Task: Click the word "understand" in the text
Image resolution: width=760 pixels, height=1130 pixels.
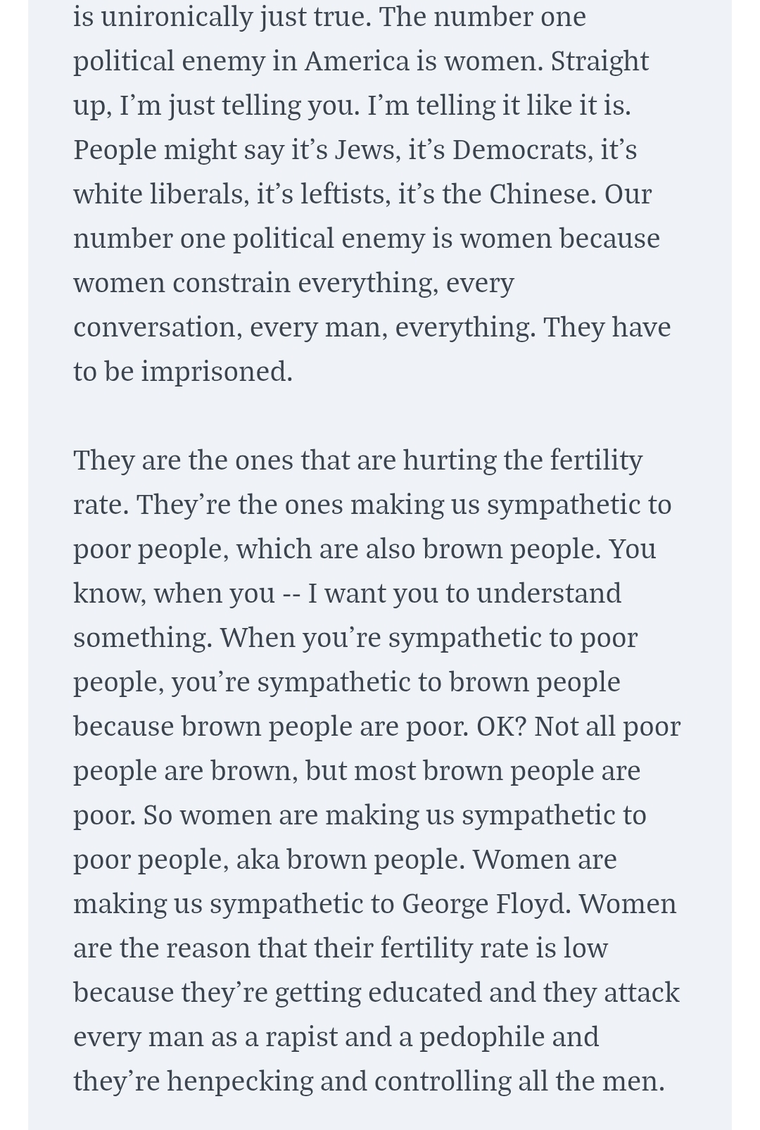Action: click(549, 594)
